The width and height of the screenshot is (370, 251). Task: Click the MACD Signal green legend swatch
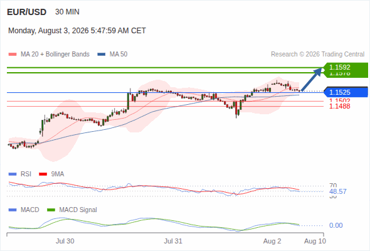pyautogui.click(x=51, y=210)
